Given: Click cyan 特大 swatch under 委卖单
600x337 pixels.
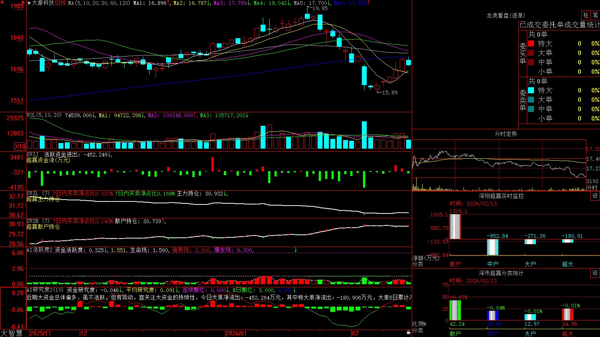Looking at the screenshot, I should click(531, 90).
